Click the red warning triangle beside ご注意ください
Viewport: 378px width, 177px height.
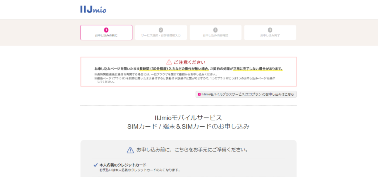coord(169,62)
